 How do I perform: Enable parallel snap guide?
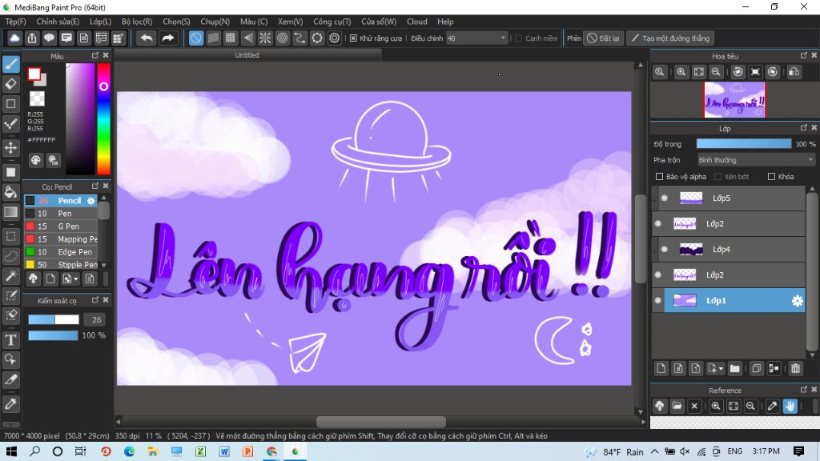coord(213,38)
